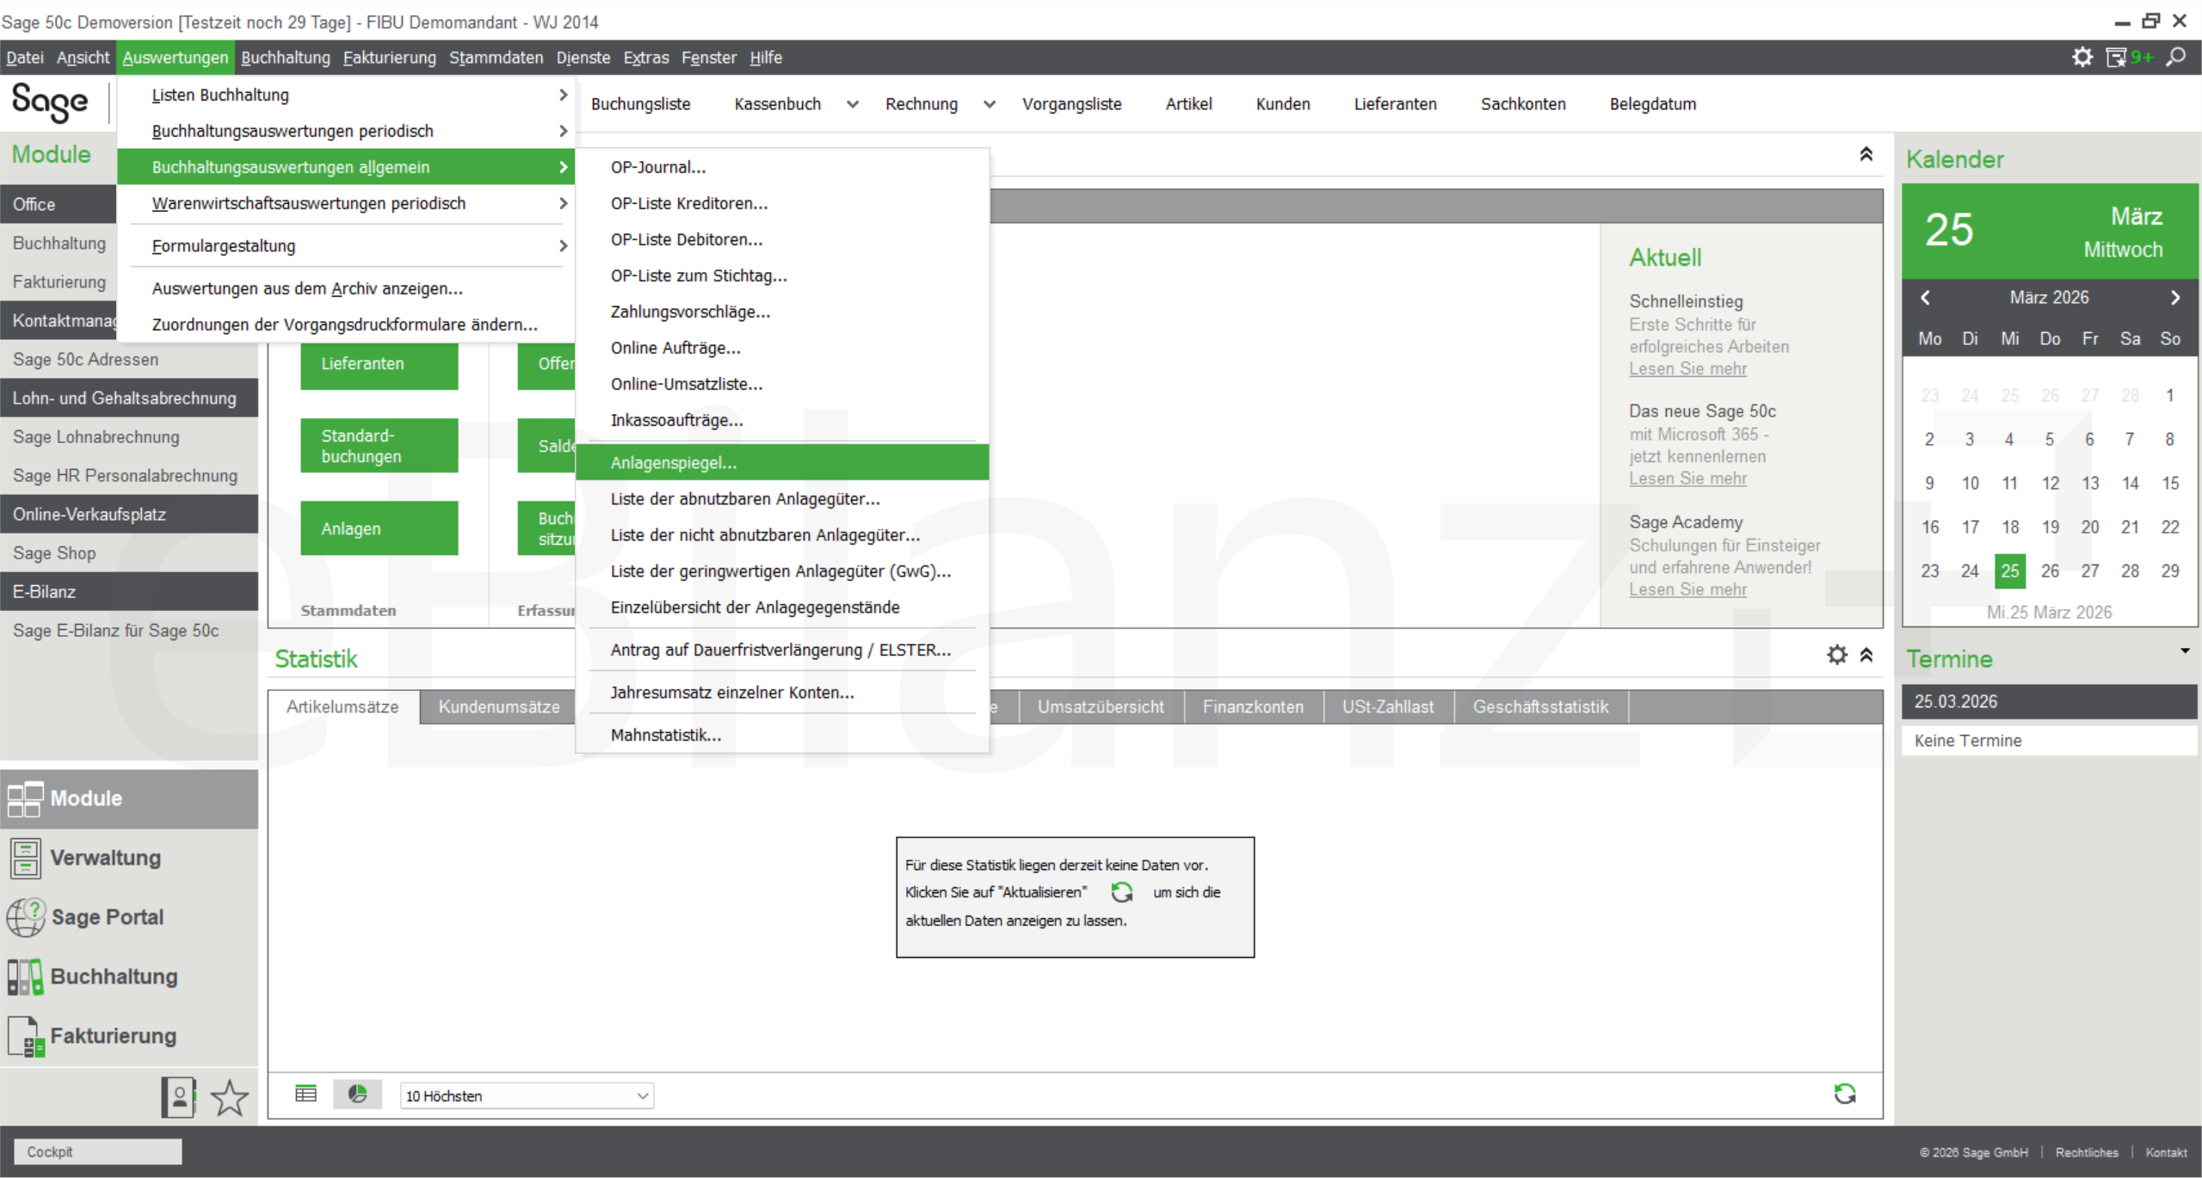Switch to the Umsatzübersicht tab
Image resolution: width=2202 pixels, height=1178 pixels.
(1101, 706)
